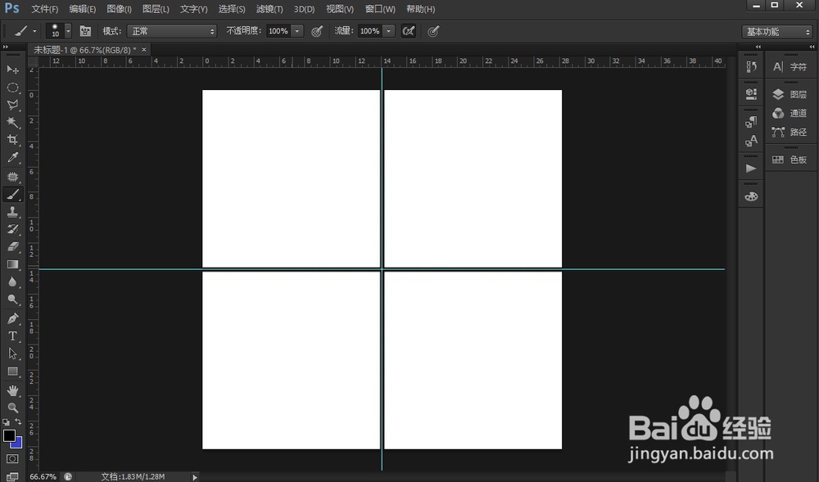This screenshot has height=482, width=819.
Task: Open the 滤镜(T) menu
Action: point(269,9)
